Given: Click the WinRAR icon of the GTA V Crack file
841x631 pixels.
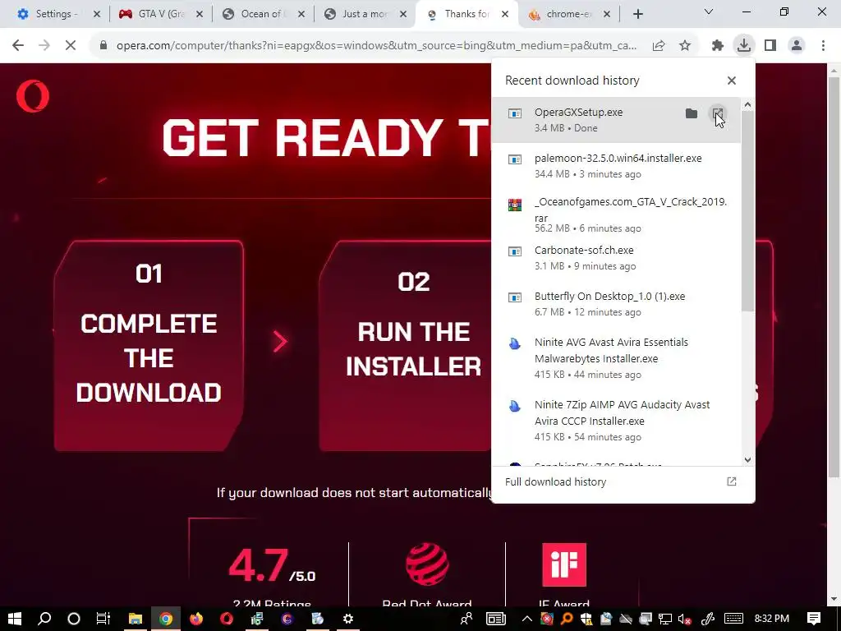Looking at the screenshot, I should (x=515, y=205).
